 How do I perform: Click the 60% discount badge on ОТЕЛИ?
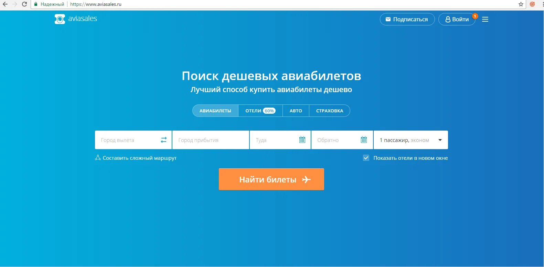pos(269,111)
